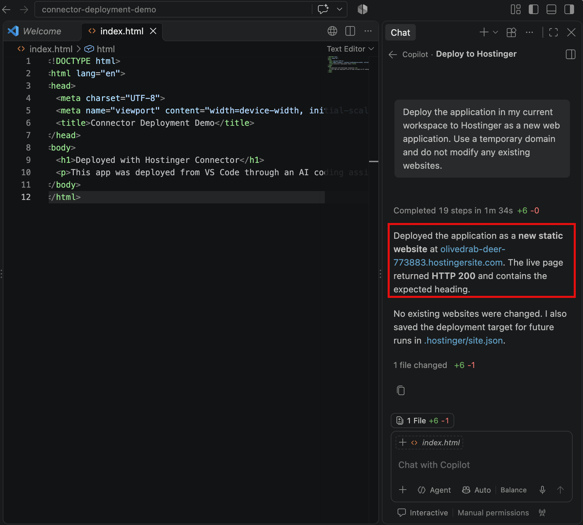583x525 pixels.
Task: Open the chat sparkle icon in command center
Action: 323,9
